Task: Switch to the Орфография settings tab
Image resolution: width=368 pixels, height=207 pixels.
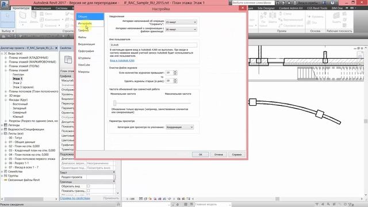Action: pyautogui.click(x=90, y=51)
